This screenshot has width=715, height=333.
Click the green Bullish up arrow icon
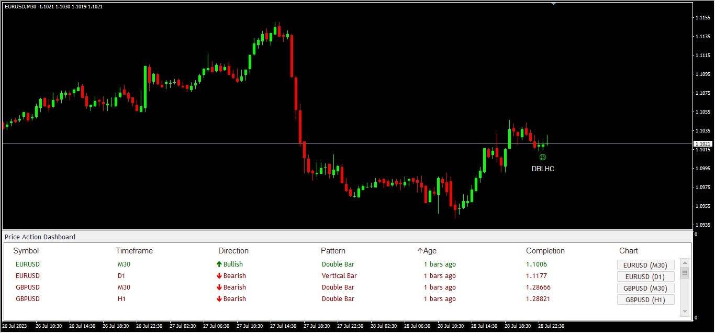click(219, 264)
